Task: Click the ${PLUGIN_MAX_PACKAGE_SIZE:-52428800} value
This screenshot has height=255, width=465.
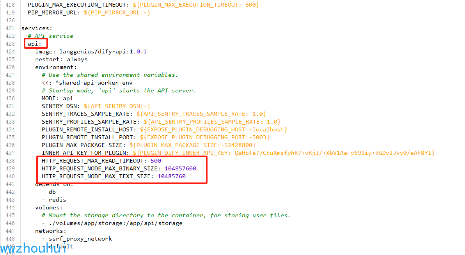Action: coord(192,145)
